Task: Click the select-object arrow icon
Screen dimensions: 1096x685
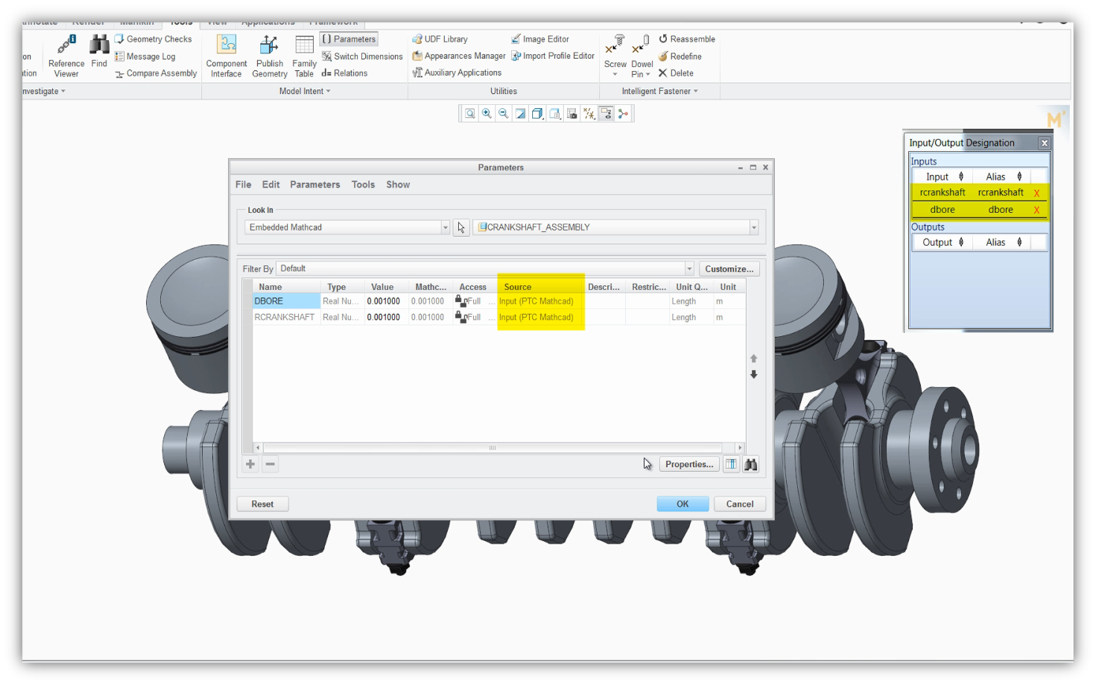Action: pyautogui.click(x=461, y=228)
